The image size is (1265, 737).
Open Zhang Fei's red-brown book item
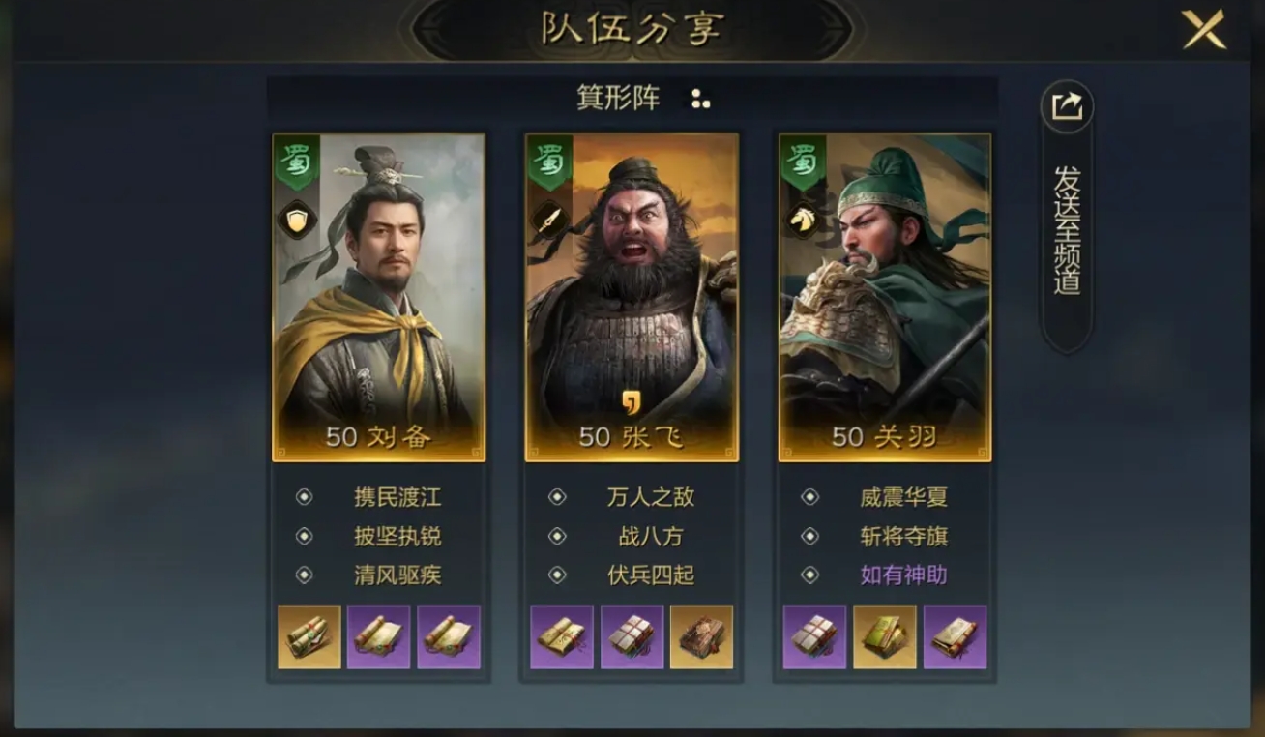tap(701, 637)
